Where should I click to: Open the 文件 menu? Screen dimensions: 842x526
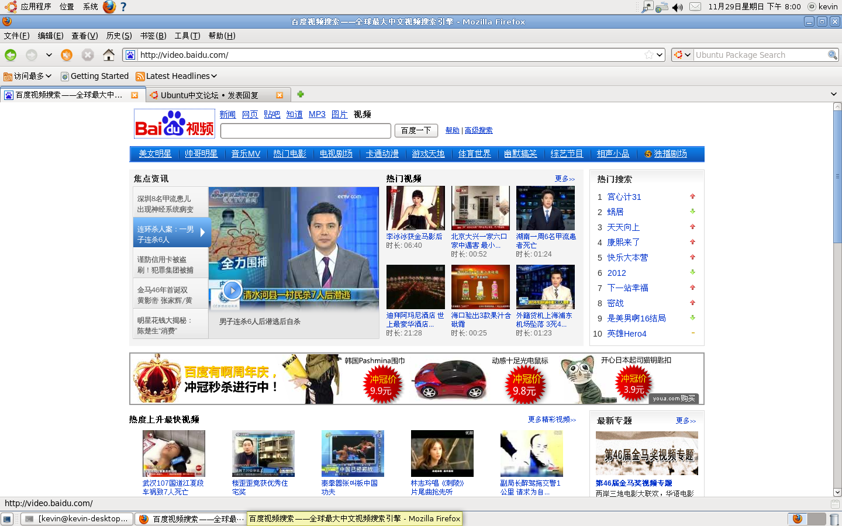coord(17,36)
